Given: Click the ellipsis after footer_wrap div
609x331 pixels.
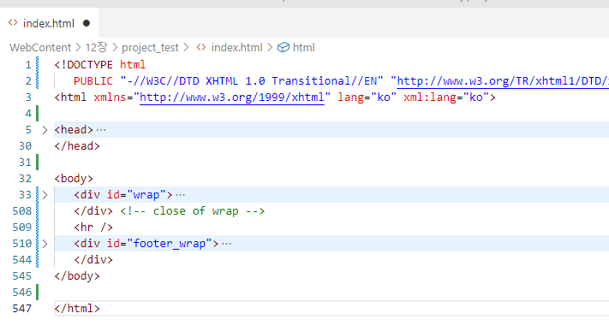Looking at the screenshot, I should (226, 244).
